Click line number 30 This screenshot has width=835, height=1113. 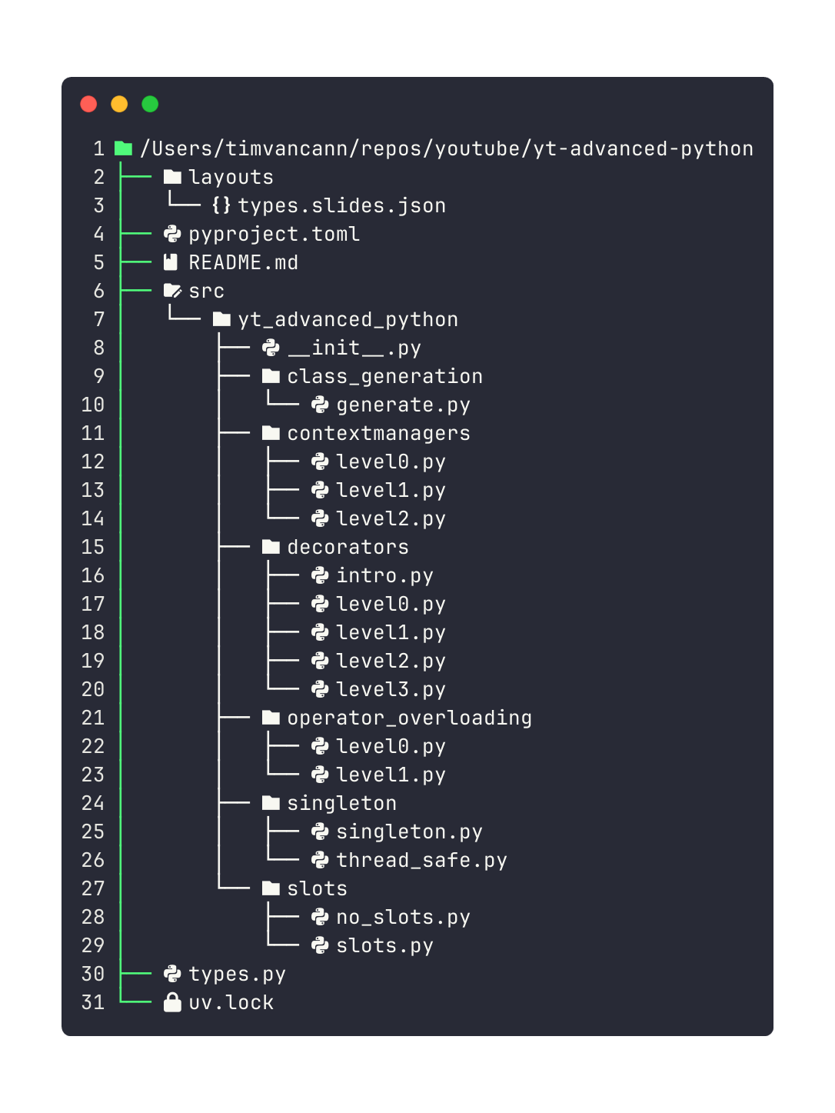(x=93, y=974)
